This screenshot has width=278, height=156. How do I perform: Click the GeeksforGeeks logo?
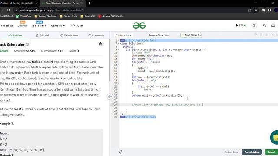[x=139, y=26]
